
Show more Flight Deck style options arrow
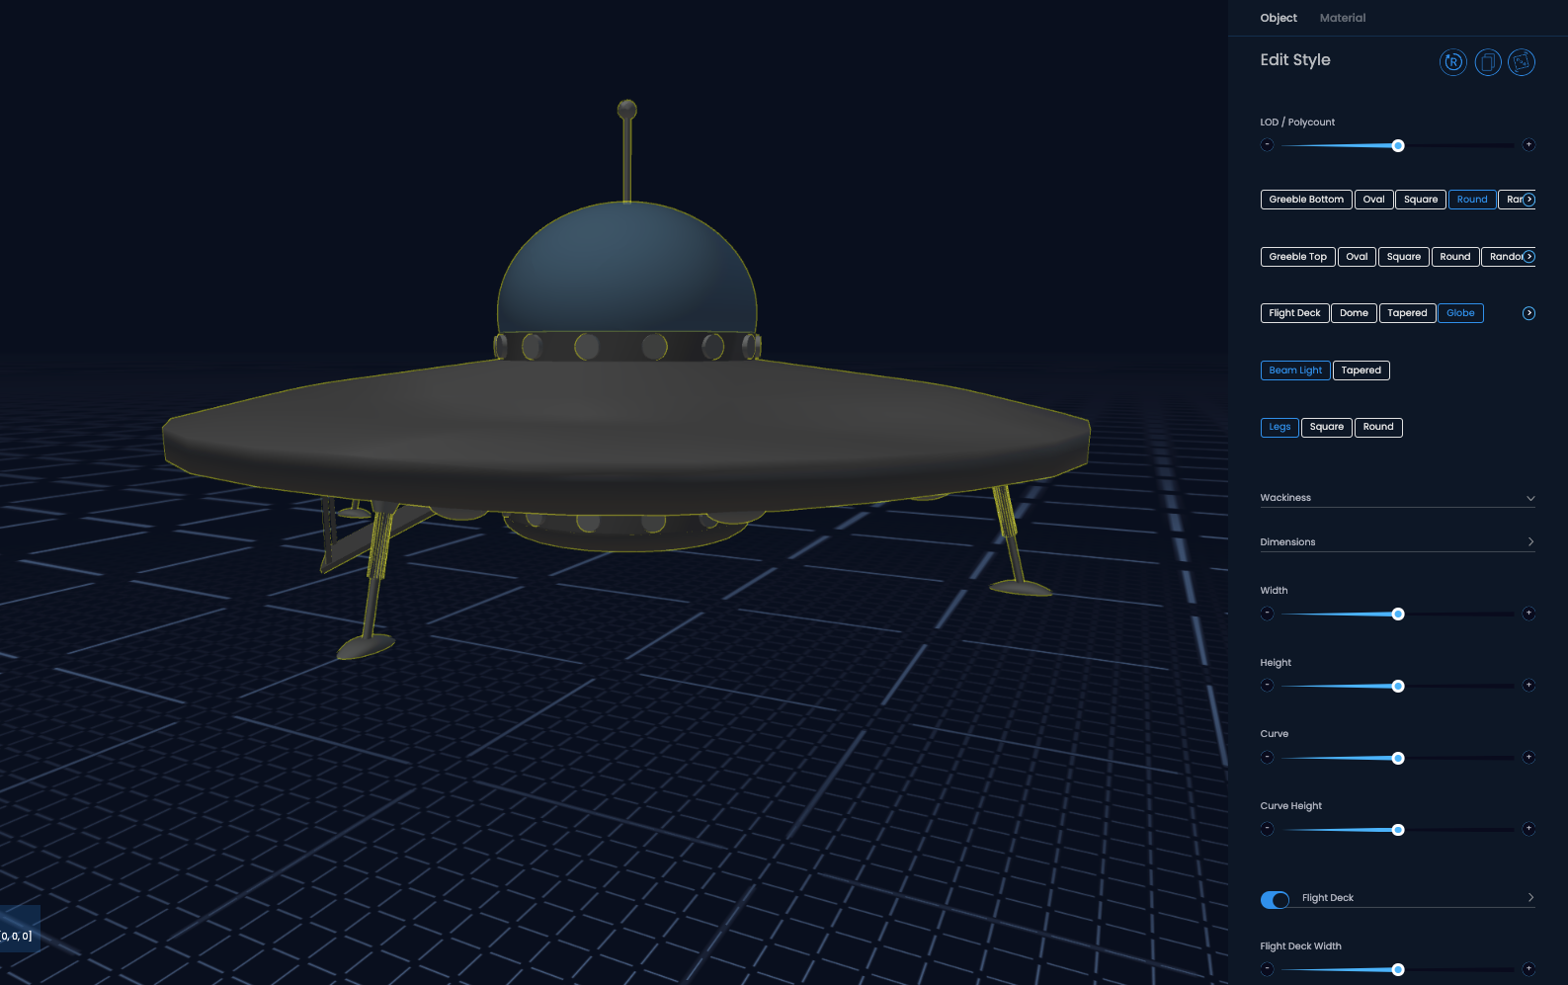[x=1528, y=313]
